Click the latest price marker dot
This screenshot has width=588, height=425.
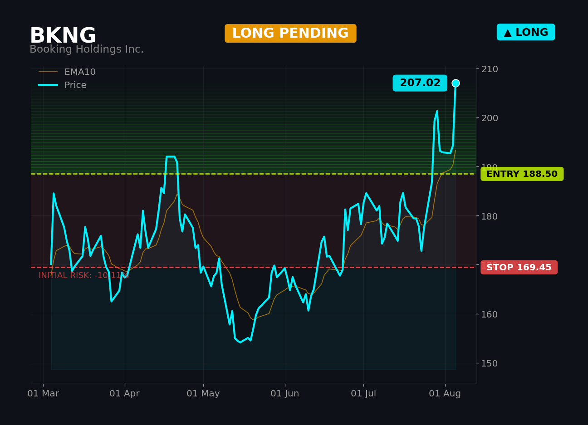456,83
